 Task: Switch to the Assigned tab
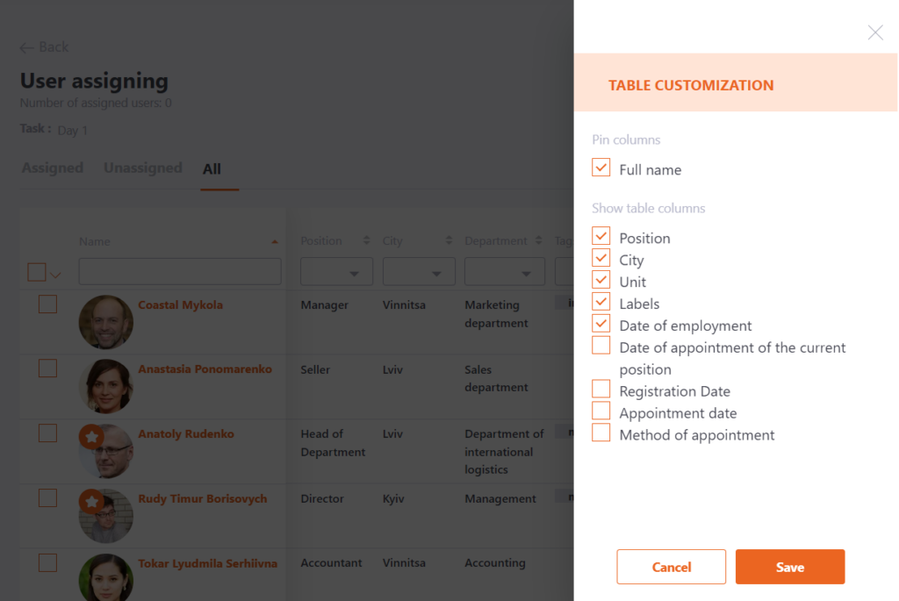(52, 168)
